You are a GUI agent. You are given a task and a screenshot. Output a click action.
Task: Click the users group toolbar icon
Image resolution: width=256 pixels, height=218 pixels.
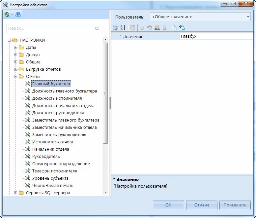[157, 28]
